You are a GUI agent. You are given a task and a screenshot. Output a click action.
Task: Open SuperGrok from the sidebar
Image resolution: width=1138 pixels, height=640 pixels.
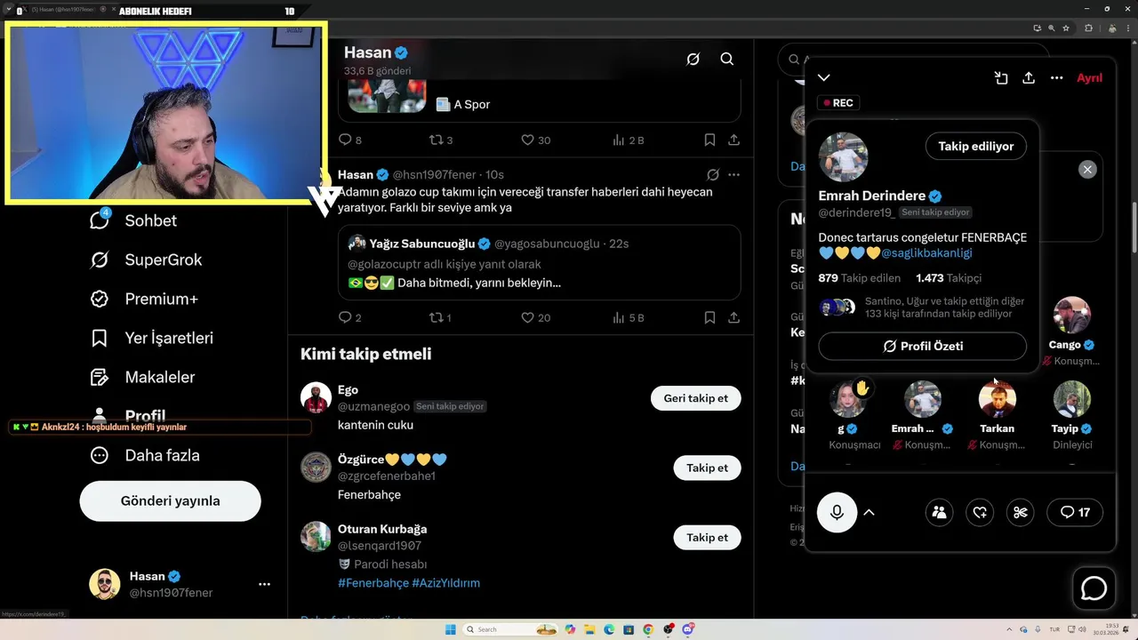pos(146,260)
